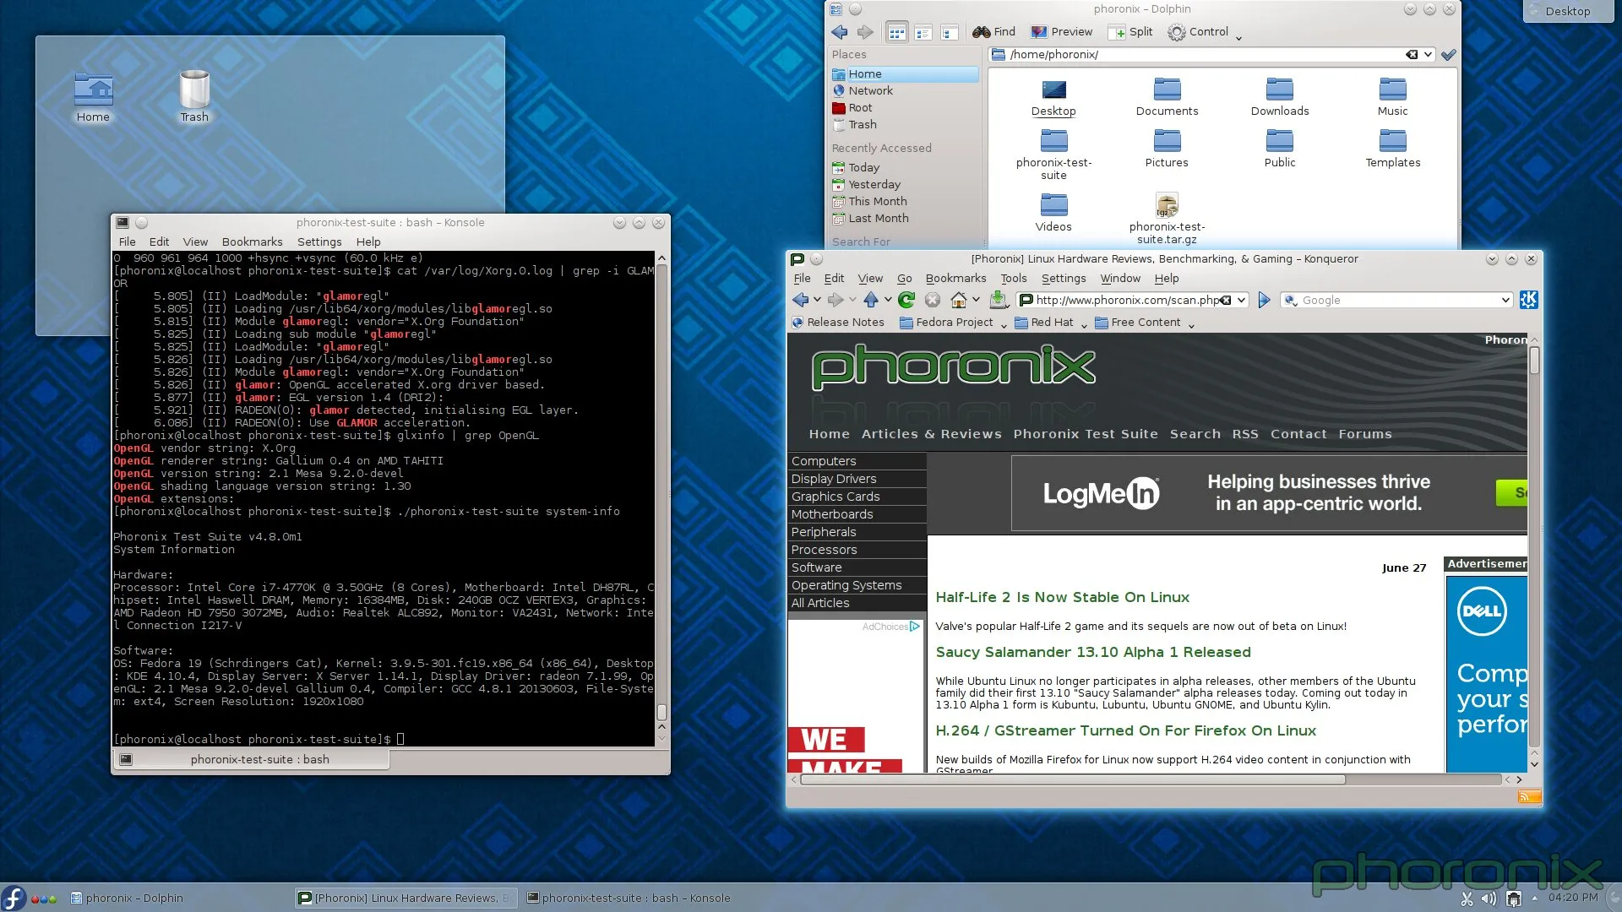Click Konqueror Go arrow next to URL
The width and height of the screenshot is (1622, 912).
click(x=1264, y=300)
